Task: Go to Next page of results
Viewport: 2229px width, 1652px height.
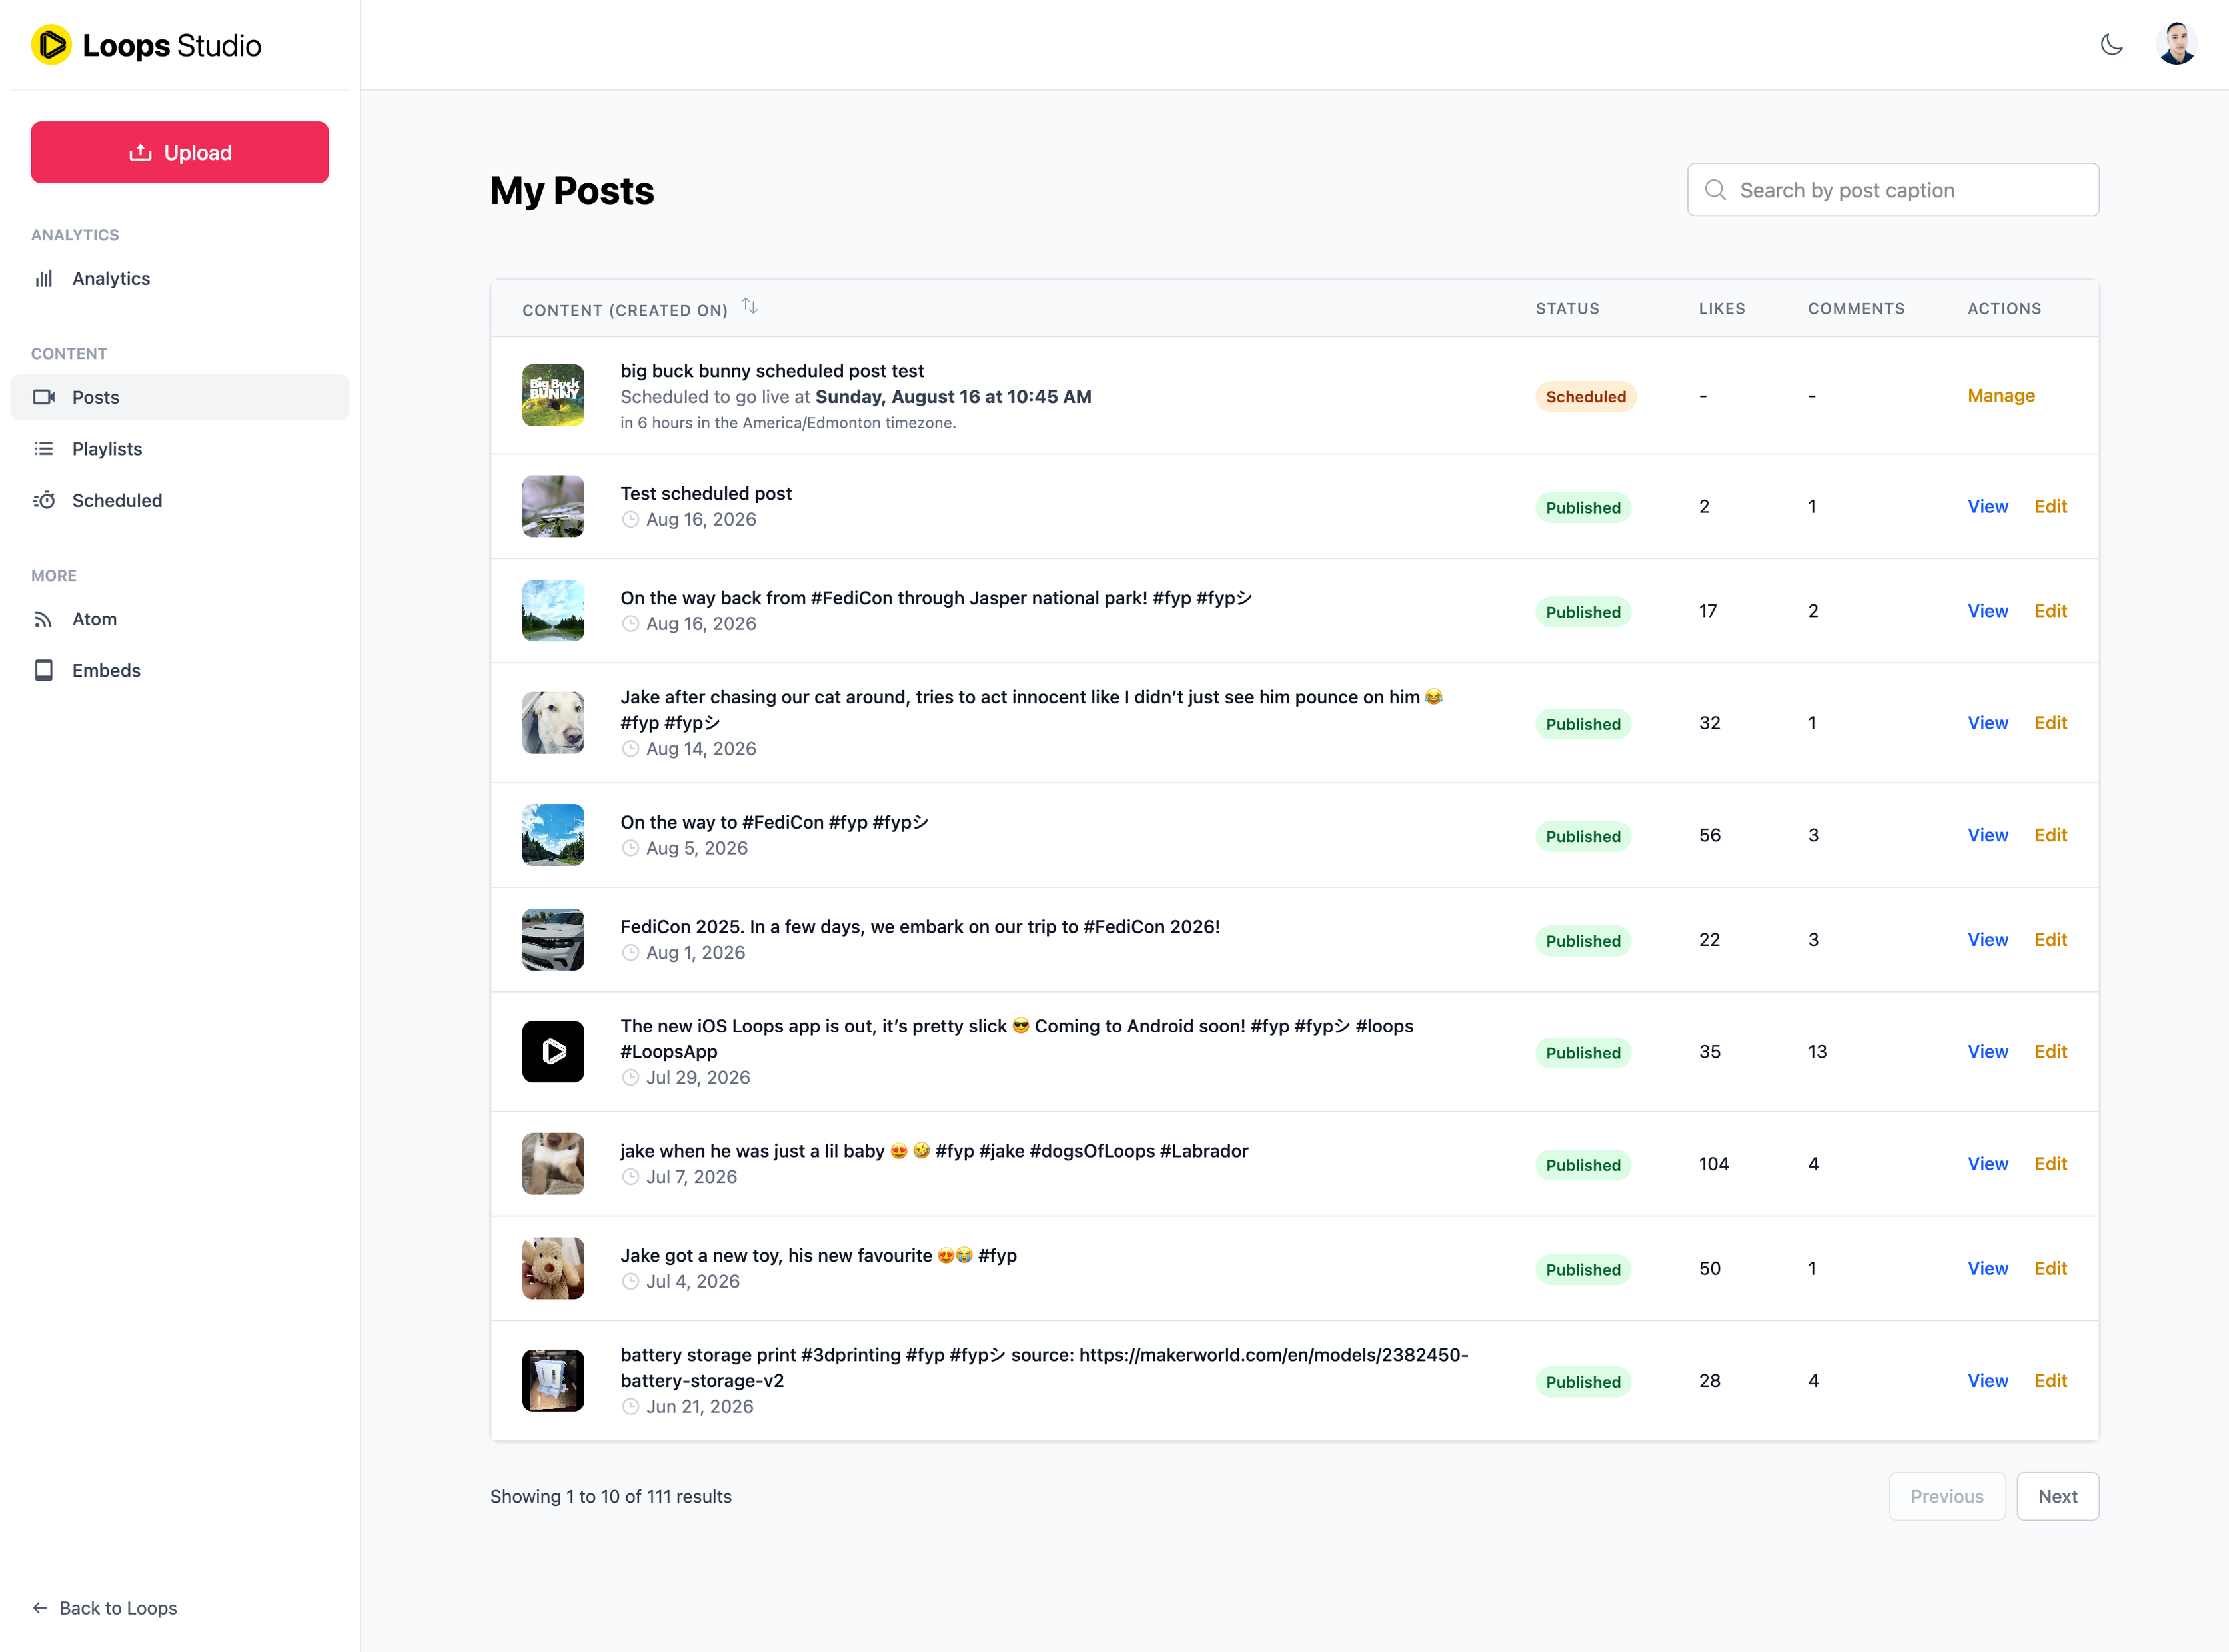Action: pos(2057,1496)
